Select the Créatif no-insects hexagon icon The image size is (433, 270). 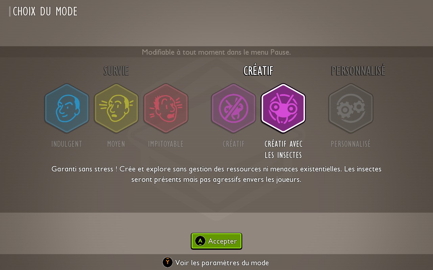(233, 108)
